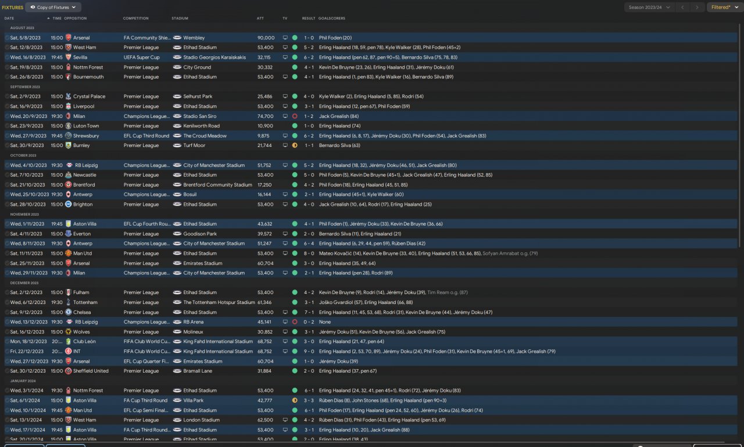This screenshot has height=447, width=744.
Task: Click the 9 - 0 result against INT
Action: tap(309, 351)
